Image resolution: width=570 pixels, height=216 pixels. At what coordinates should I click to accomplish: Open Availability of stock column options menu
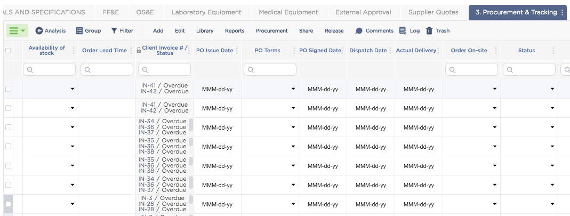pyautogui.click(x=73, y=51)
